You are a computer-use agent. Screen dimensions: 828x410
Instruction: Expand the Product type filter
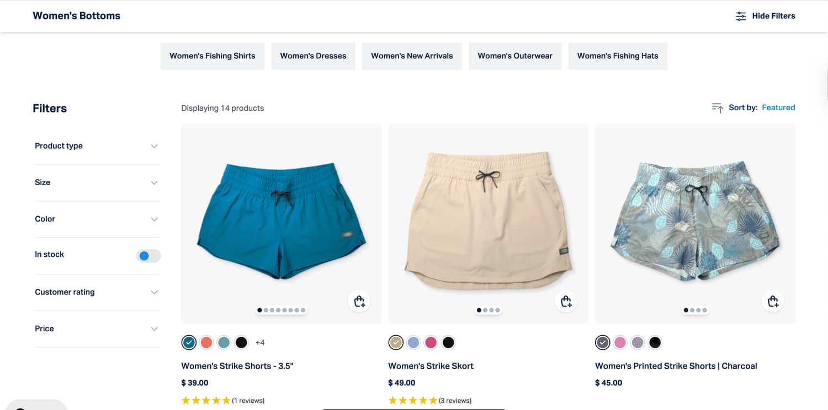[97, 145]
